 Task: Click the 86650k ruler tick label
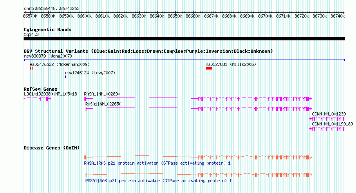(175, 16)
